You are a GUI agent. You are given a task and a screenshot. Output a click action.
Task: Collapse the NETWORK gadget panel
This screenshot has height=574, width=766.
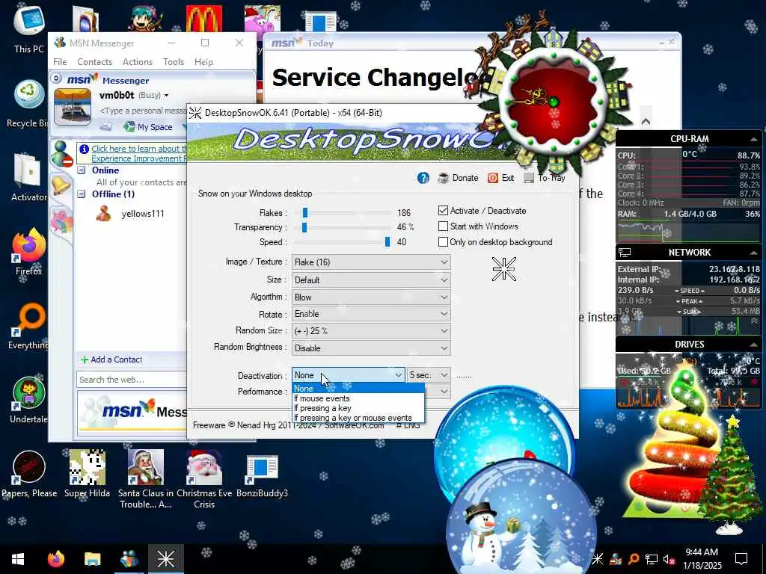tap(753, 253)
